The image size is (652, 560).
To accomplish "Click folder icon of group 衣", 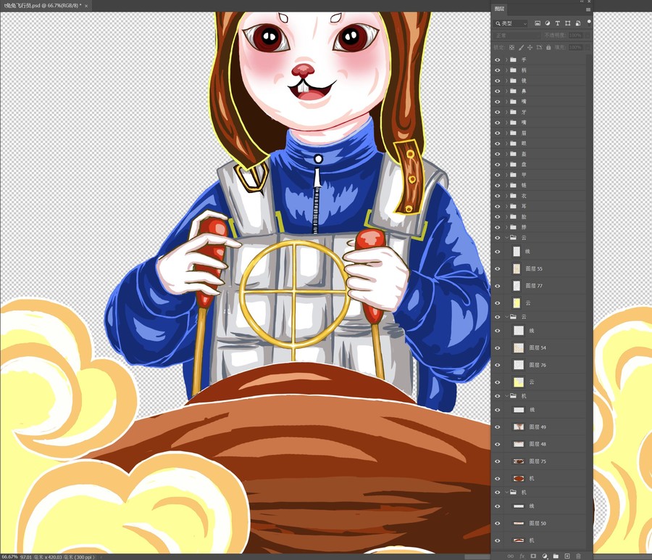I will (x=513, y=196).
